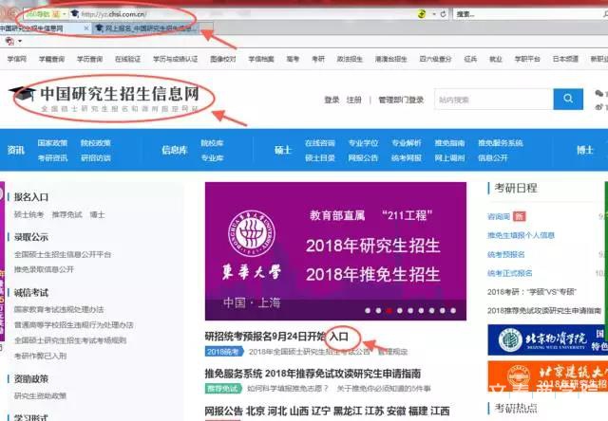608x421 pixels.
Task: Open 专业学位 under 硕士
Action: (363, 143)
